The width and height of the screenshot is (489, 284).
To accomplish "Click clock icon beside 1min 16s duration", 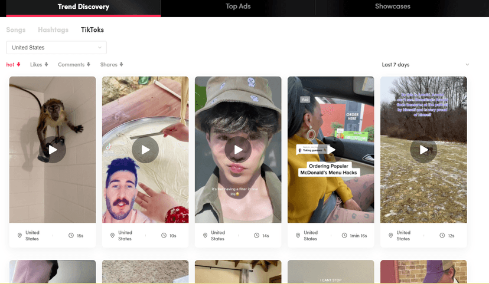I will 344,236.
